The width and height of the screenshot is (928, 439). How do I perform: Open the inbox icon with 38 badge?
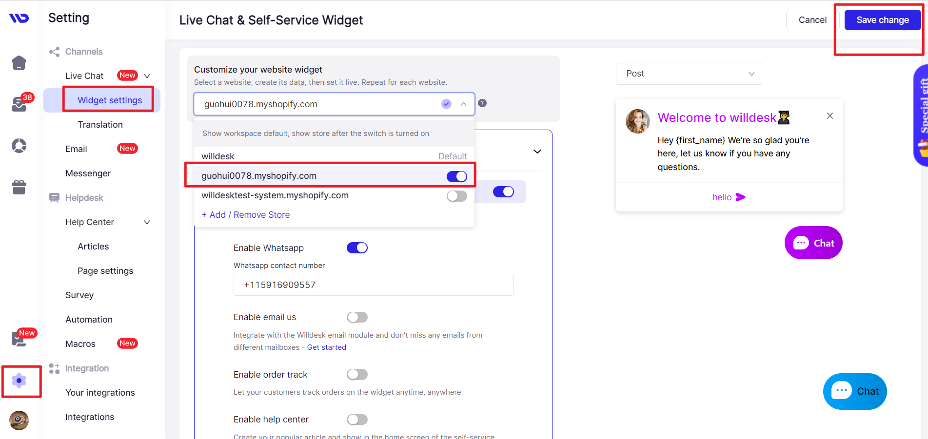tap(19, 104)
